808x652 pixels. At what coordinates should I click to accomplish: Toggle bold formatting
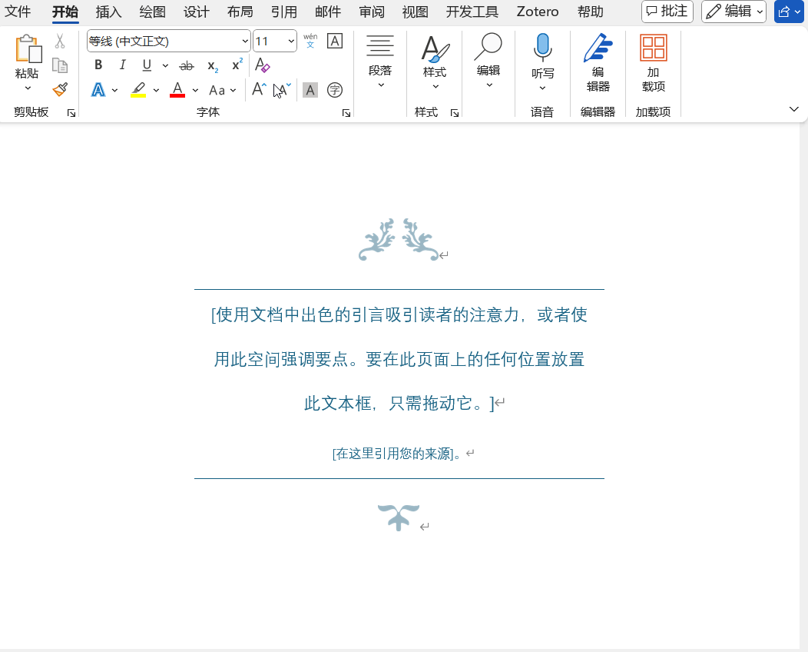click(98, 65)
